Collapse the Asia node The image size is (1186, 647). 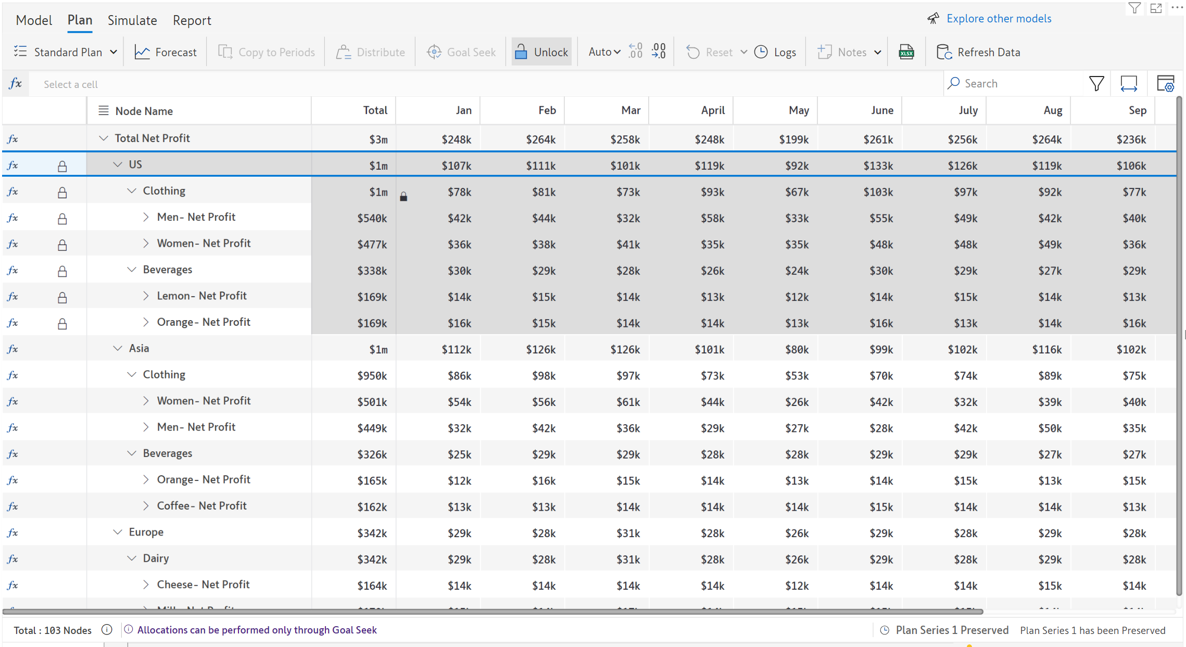118,348
